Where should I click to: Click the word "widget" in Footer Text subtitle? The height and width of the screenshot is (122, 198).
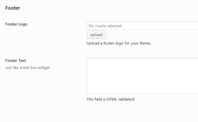[x=44, y=68]
